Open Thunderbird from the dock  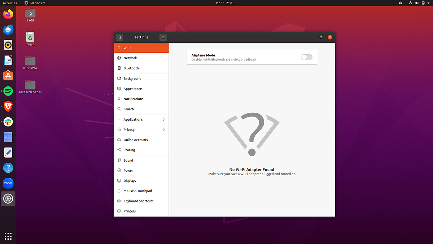tap(8, 30)
